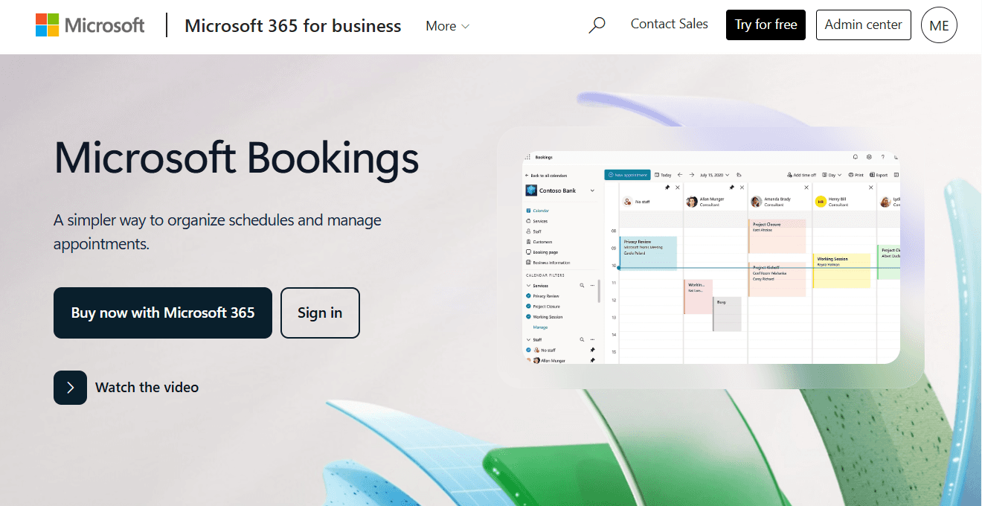Click the Watch the video arrow icon

tap(70, 387)
